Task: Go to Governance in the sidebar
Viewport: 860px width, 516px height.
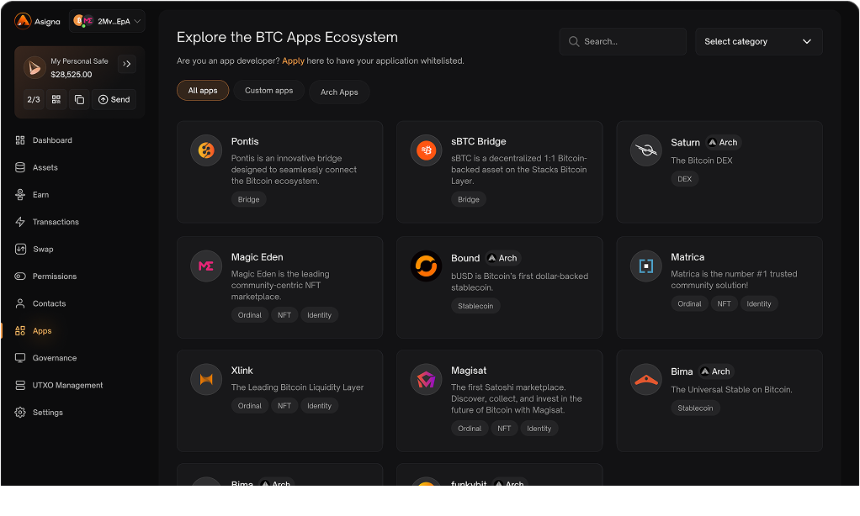Action: (x=54, y=358)
